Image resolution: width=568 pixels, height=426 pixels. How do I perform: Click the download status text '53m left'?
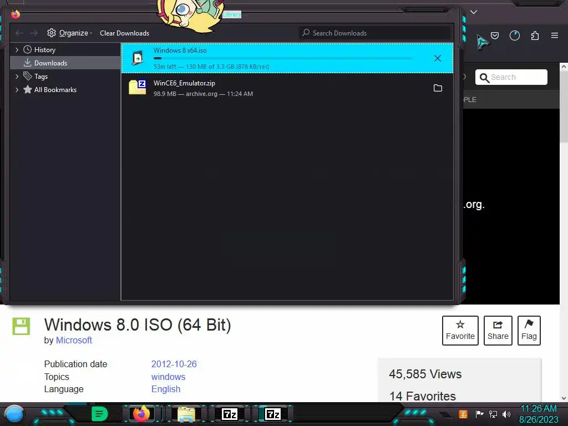[165, 67]
